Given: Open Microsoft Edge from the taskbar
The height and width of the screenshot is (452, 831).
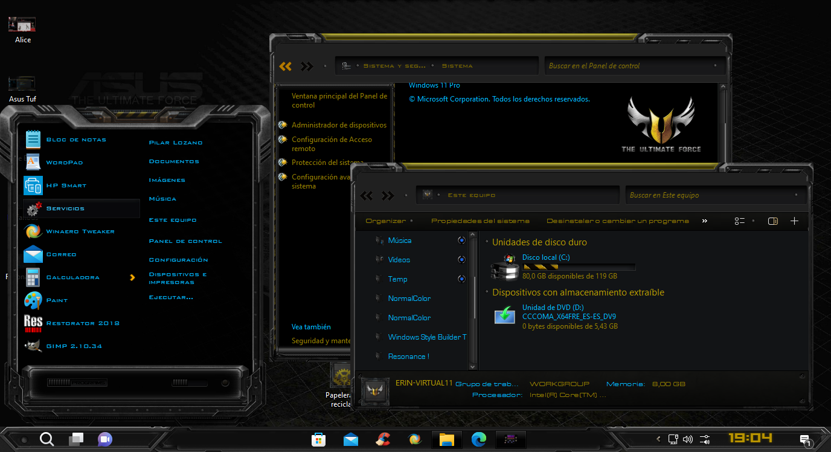Looking at the screenshot, I should point(479,439).
